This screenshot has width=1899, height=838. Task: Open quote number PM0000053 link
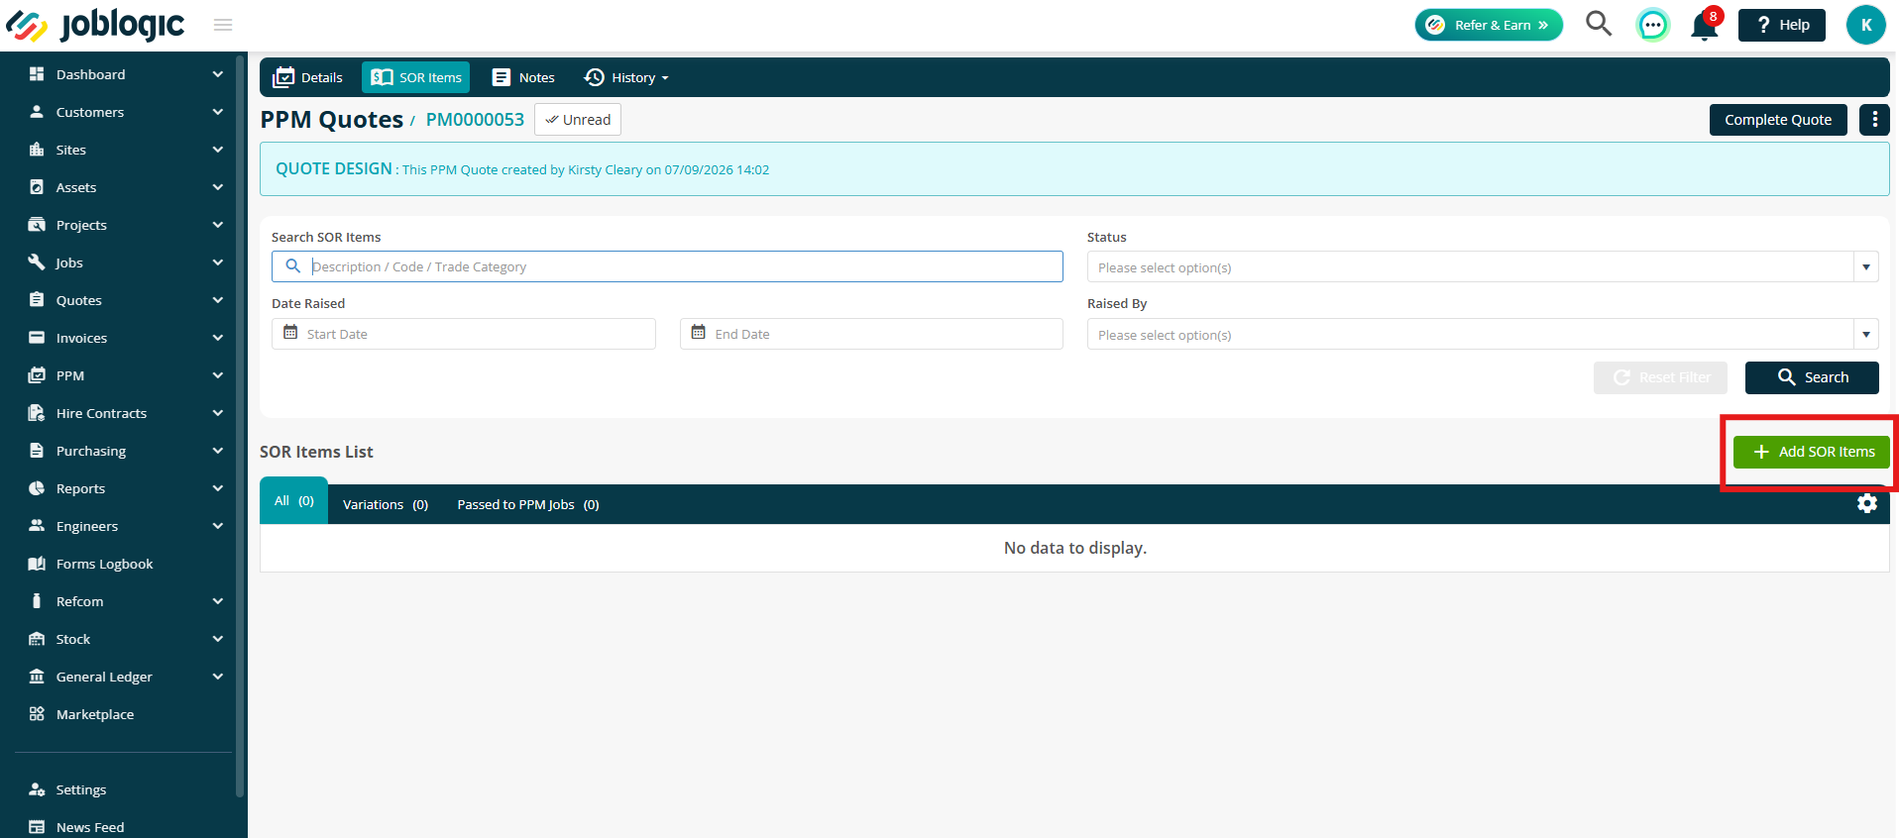coord(475,120)
